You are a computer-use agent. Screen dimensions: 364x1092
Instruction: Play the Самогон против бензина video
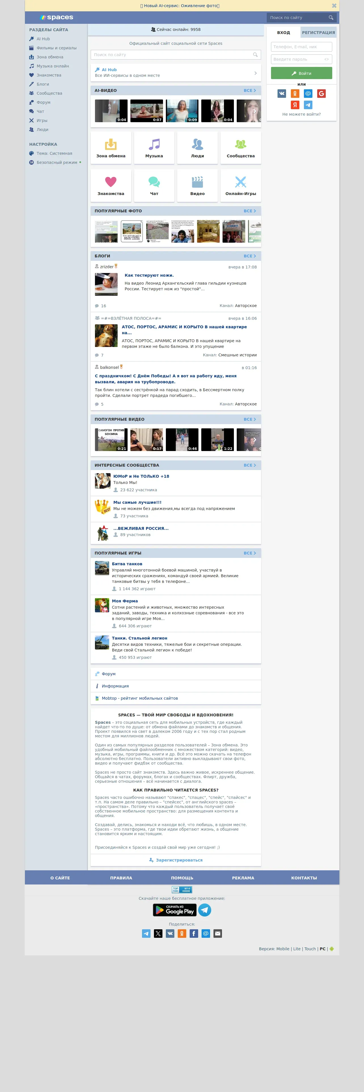point(111,440)
